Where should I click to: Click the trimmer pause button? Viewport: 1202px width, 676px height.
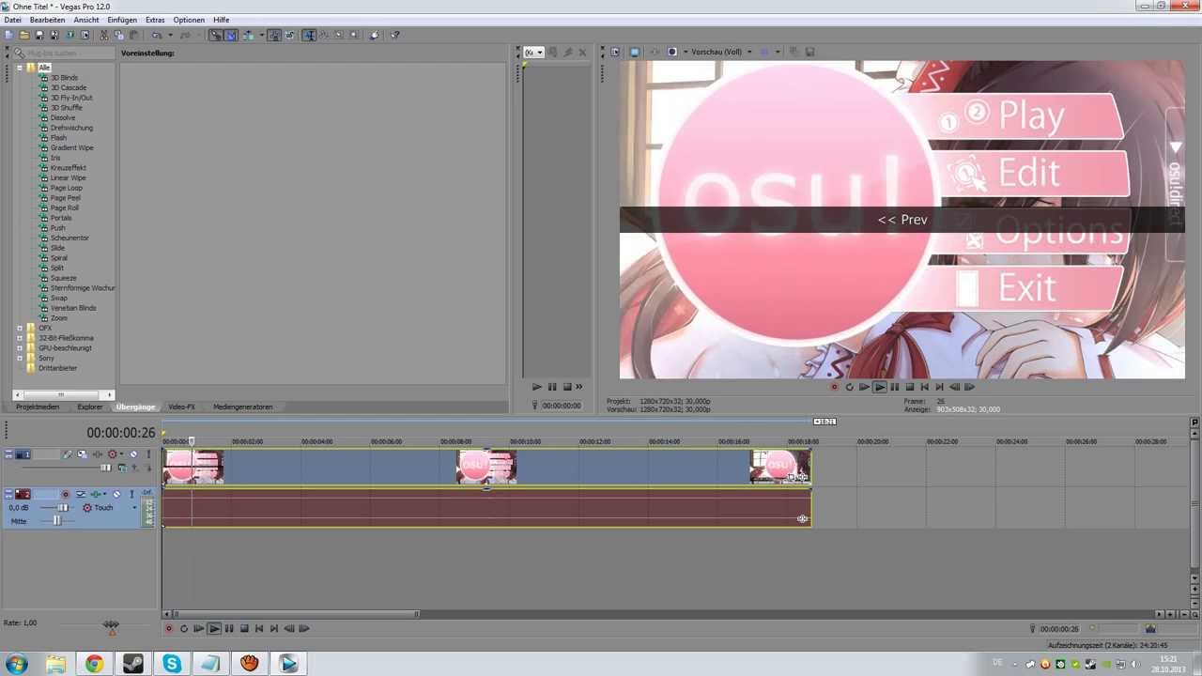coord(552,387)
